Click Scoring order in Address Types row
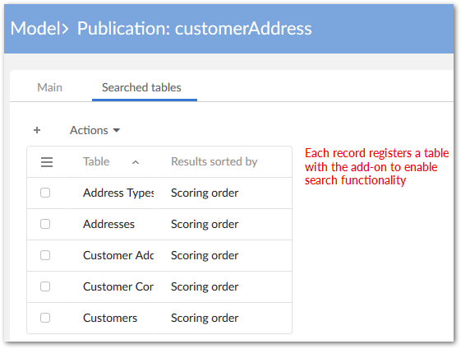 [205, 193]
